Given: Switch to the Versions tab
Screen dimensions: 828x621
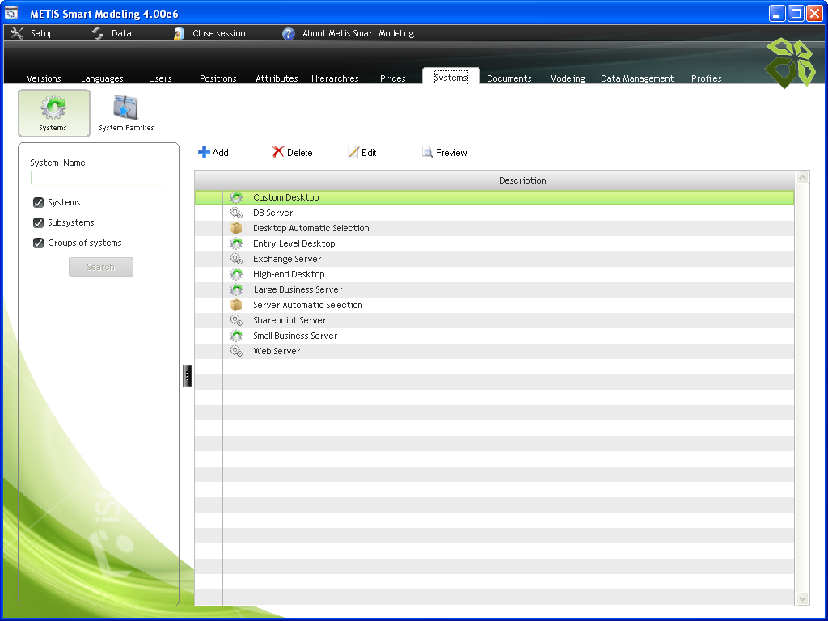Looking at the screenshot, I should coord(44,78).
